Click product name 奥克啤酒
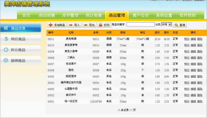 [x=71, y=39]
